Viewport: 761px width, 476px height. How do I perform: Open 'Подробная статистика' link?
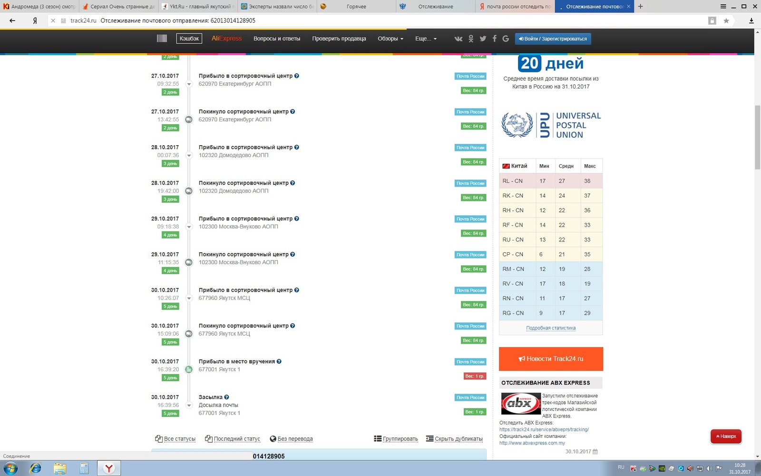point(551,328)
